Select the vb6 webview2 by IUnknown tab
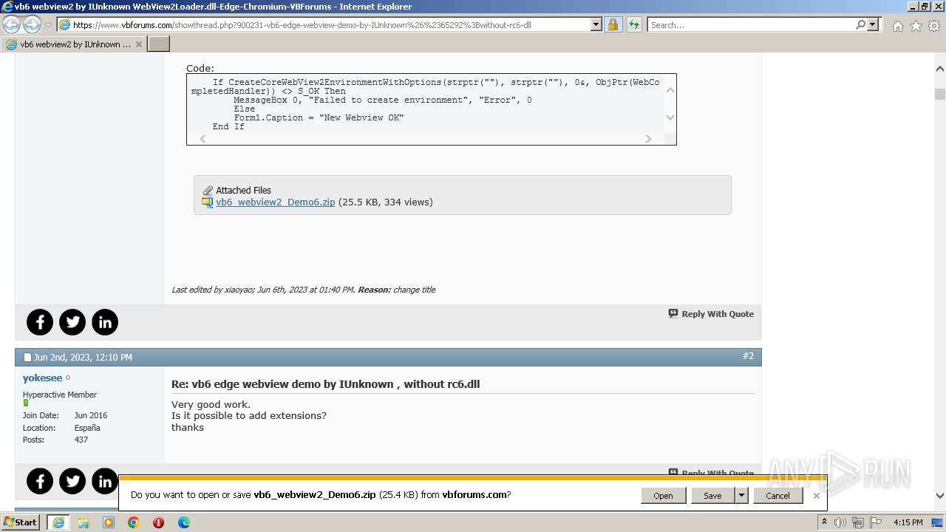The image size is (946, 532). click(74, 44)
